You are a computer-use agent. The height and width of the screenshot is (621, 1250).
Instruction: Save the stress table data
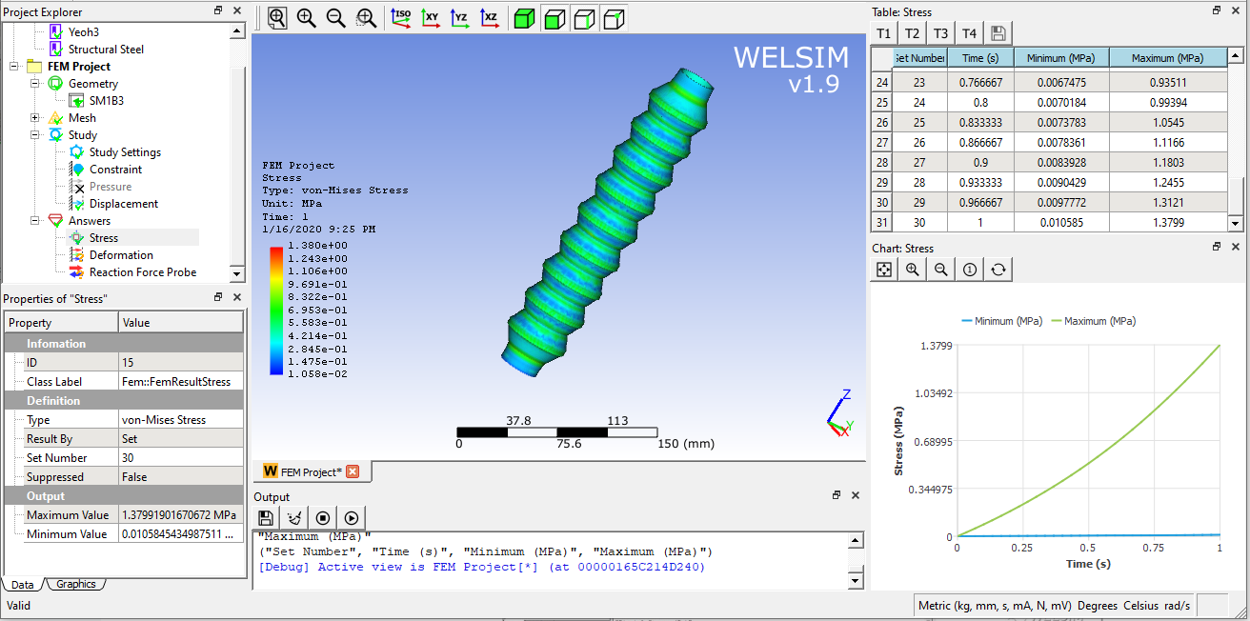998,33
